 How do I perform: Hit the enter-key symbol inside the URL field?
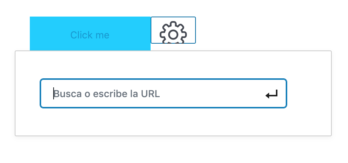[272, 94]
